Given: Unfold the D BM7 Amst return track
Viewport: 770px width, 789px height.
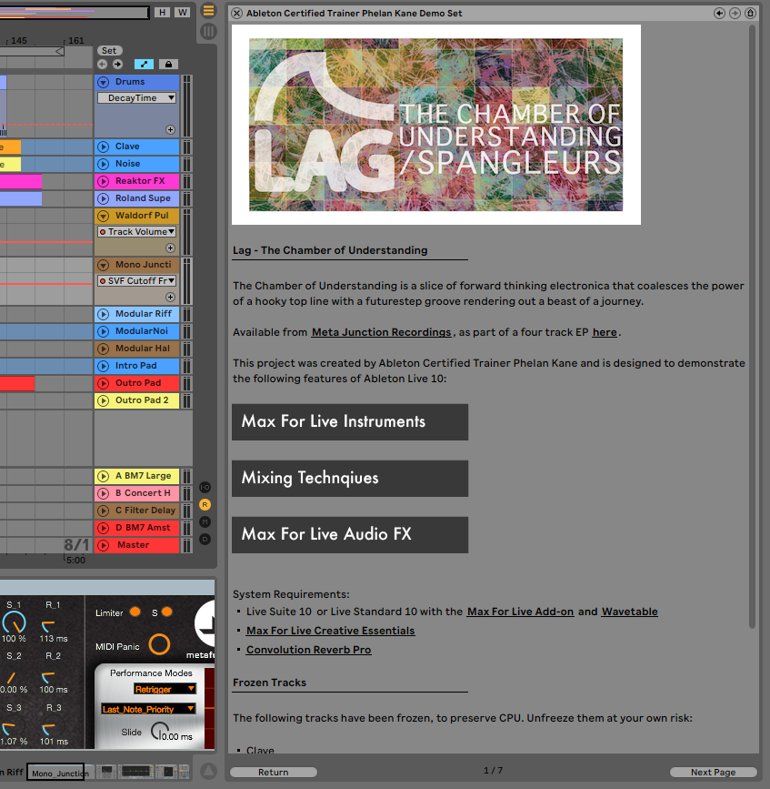Looking at the screenshot, I should 104,529.
